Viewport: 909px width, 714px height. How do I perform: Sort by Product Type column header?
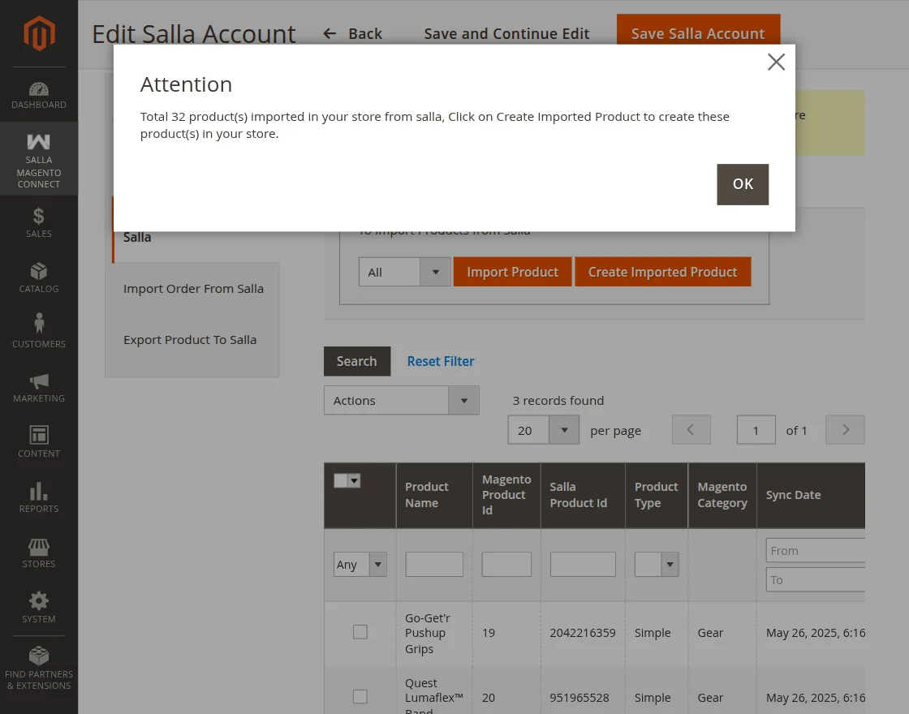pos(657,495)
